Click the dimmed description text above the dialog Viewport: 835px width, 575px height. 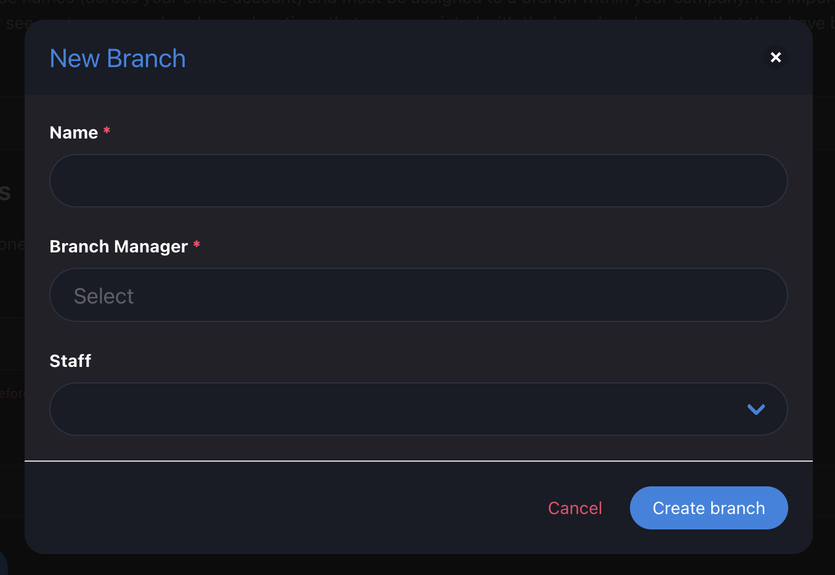[418, 7]
